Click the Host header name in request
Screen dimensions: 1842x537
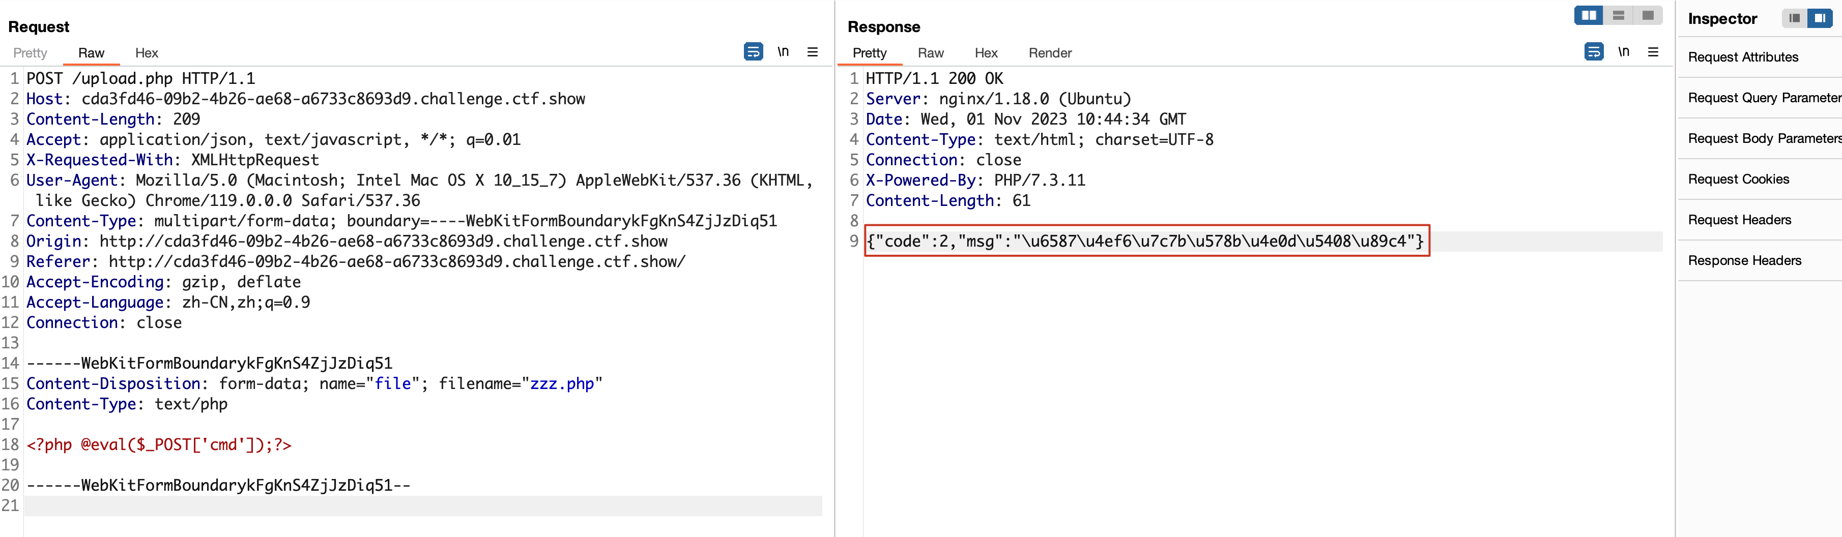pyautogui.click(x=44, y=99)
